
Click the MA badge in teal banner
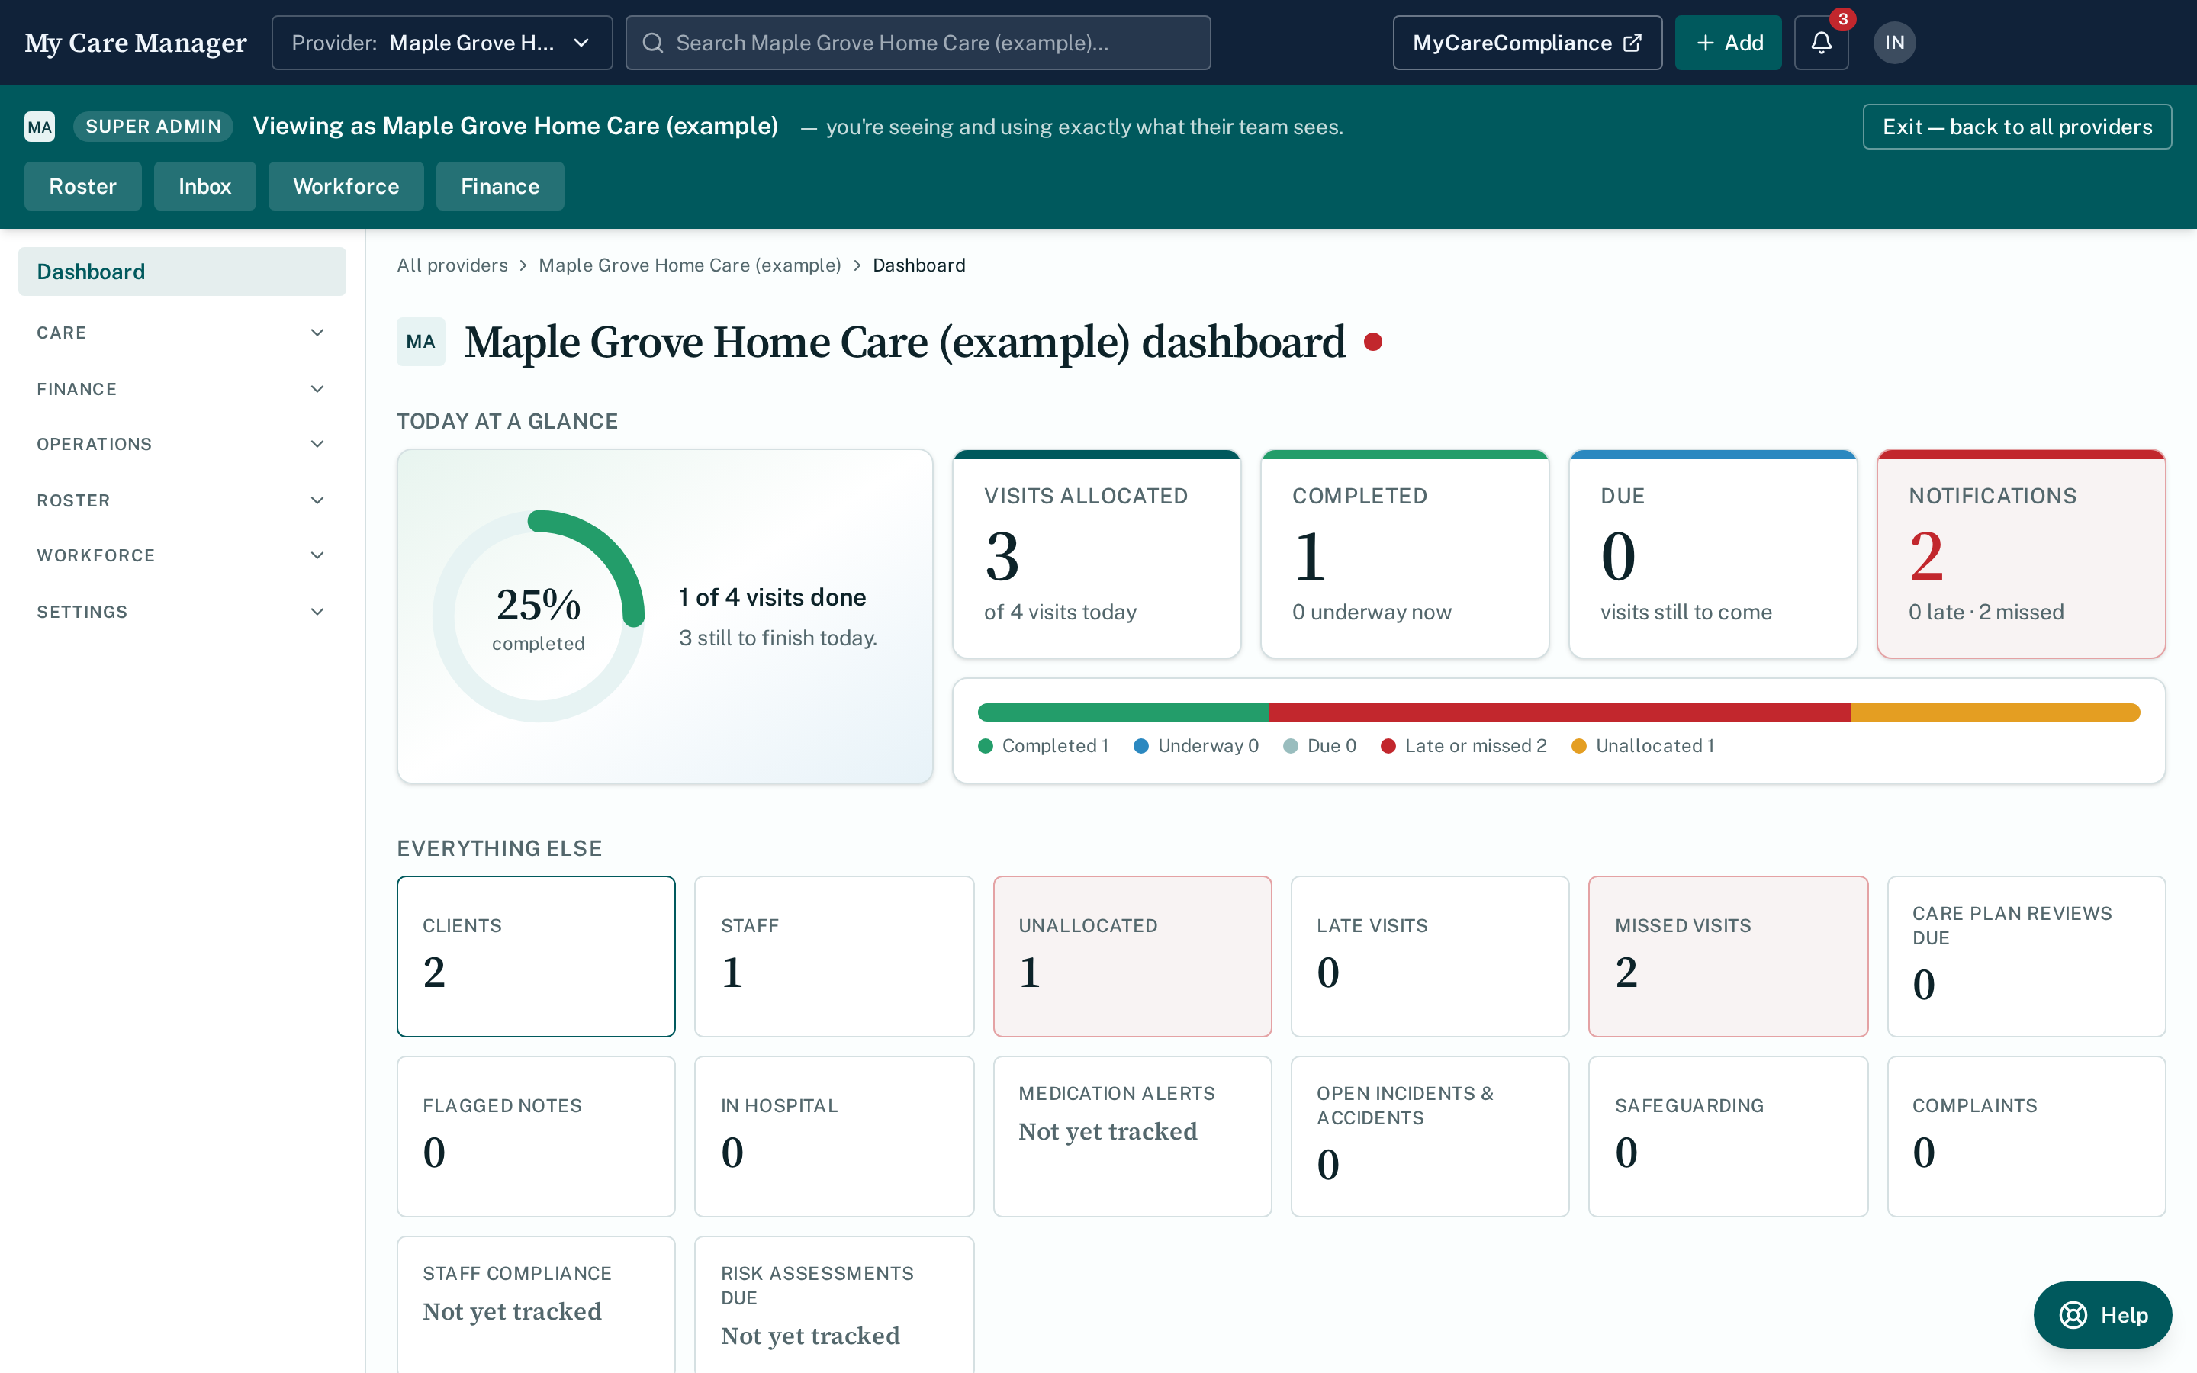click(x=39, y=126)
